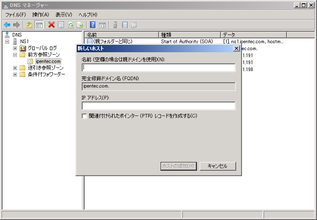
Task: Click the blue Back arrow in toolbar
Action: (x=7, y=25)
